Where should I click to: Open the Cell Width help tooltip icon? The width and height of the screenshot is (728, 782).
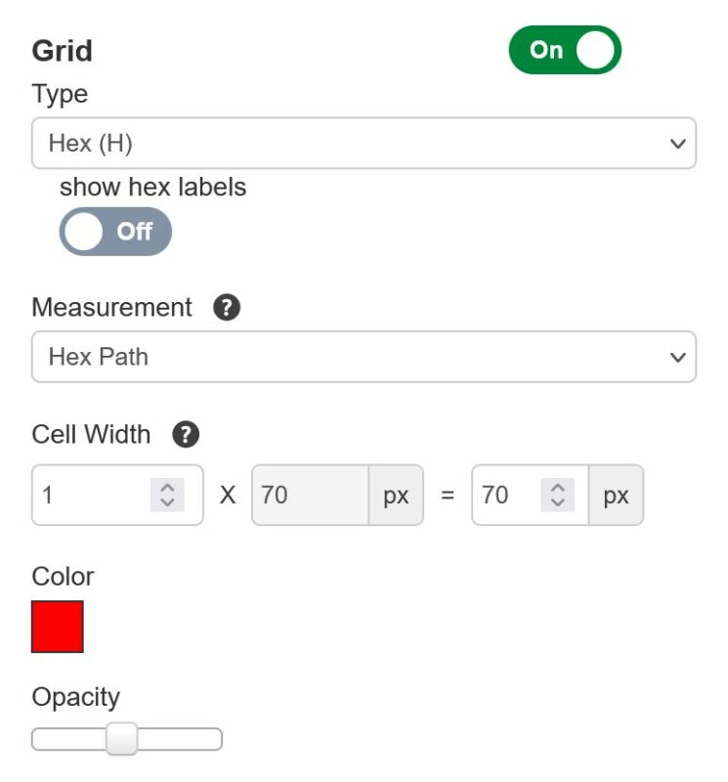185,434
